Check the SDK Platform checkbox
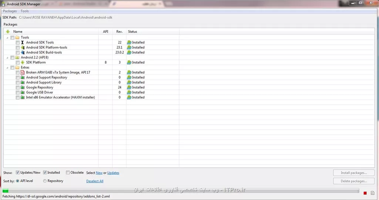Screen dimensions: 379x200 click(18, 62)
